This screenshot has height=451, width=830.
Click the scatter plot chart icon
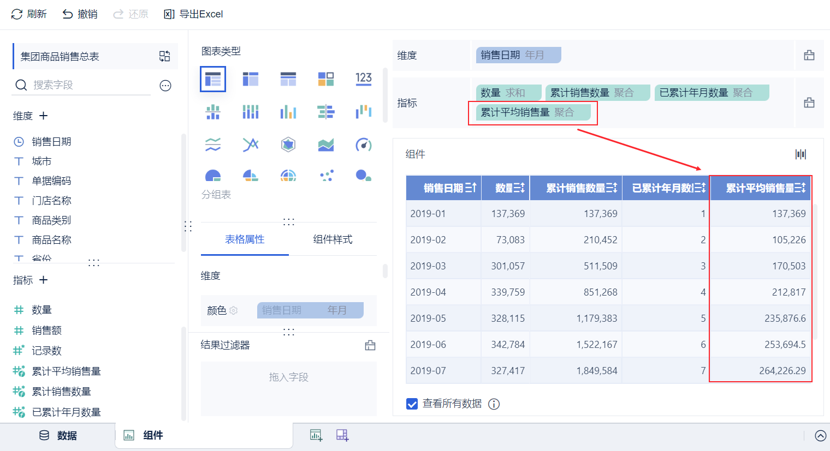pyautogui.click(x=327, y=176)
